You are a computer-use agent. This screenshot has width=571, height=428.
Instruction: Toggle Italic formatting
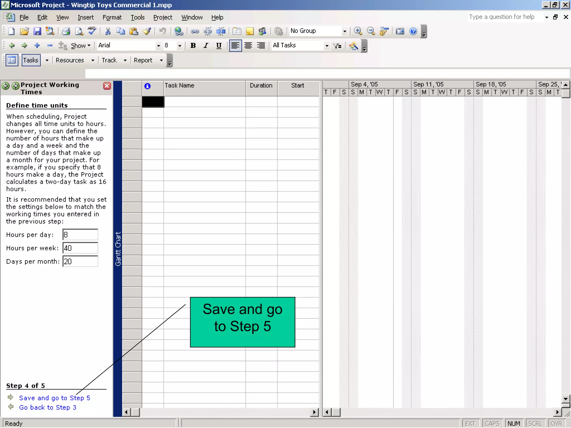click(206, 45)
